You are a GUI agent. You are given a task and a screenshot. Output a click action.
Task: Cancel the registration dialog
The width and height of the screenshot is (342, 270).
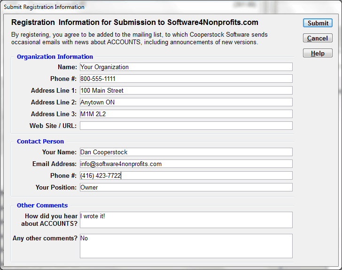click(x=318, y=38)
